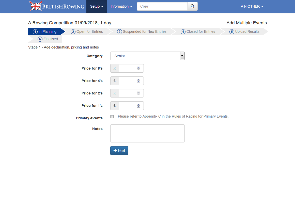Select the Finalised stage
The height and width of the screenshot is (210, 295).
(x=48, y=39)
